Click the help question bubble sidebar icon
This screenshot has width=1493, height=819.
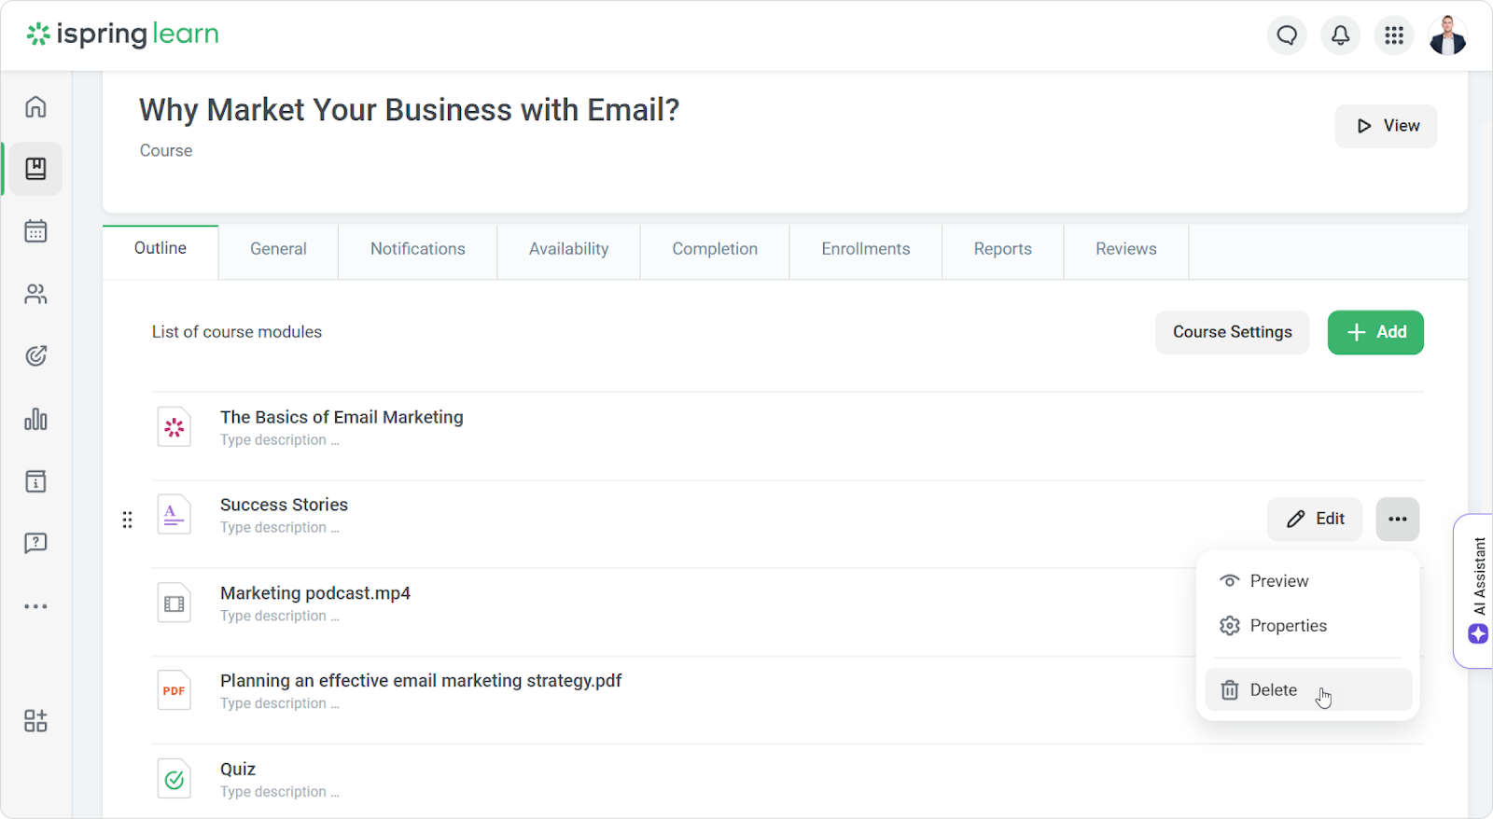pos(35,544)
